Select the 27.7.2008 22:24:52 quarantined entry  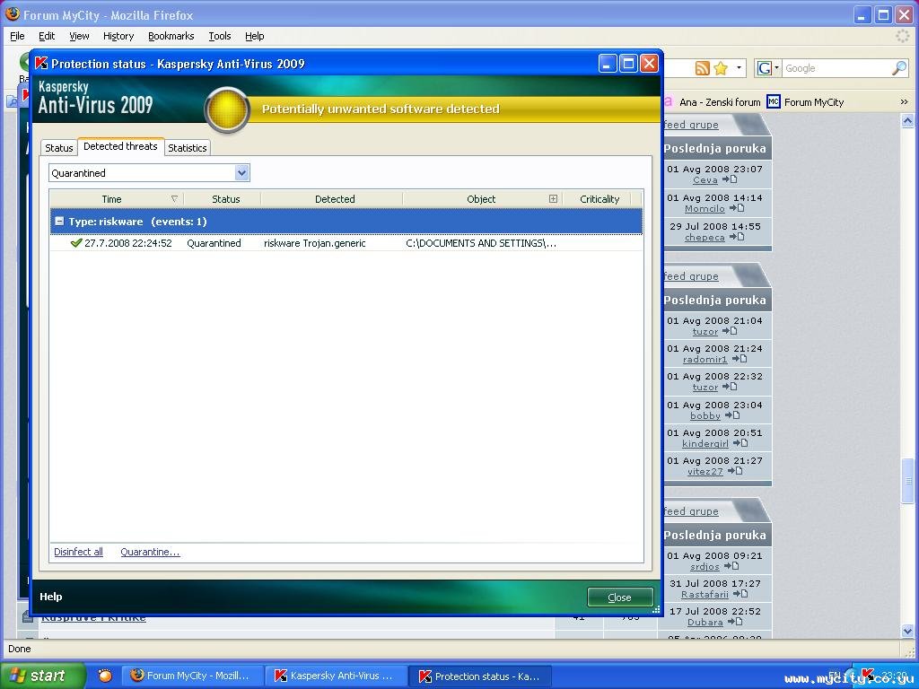point(346,243)
